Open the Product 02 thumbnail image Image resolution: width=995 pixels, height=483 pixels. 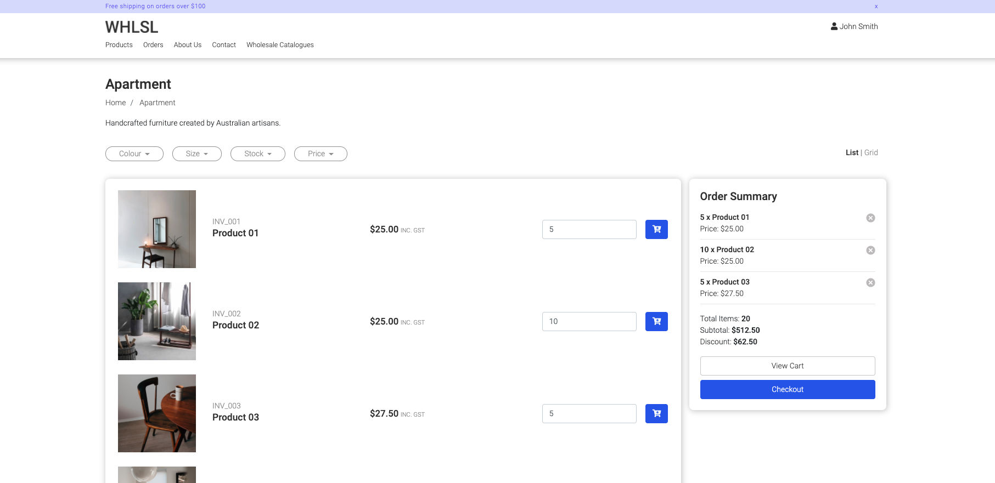(x=157, y=321)
